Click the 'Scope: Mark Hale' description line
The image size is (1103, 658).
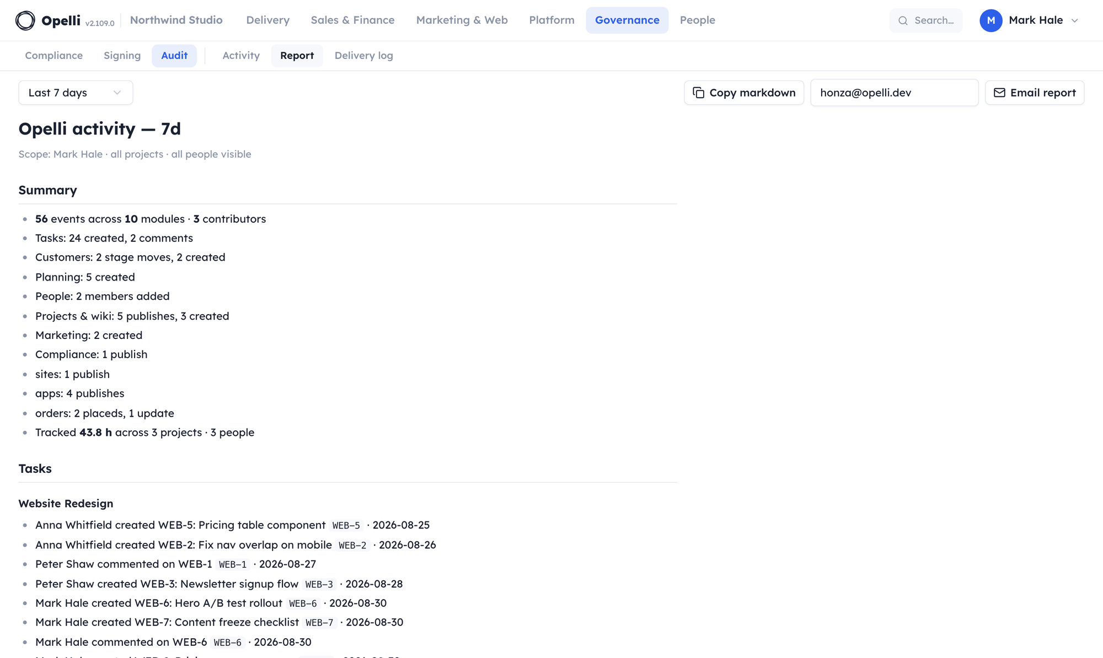[135, 154]
